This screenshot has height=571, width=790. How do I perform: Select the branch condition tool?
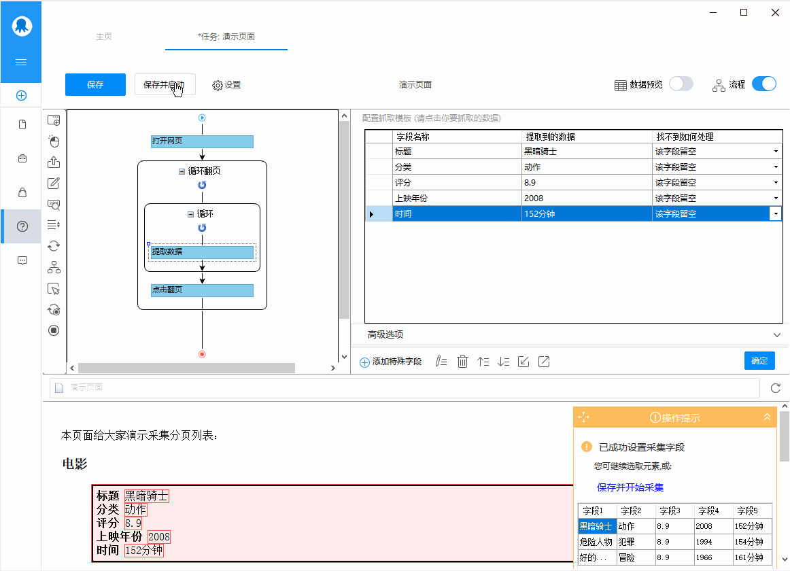click(x=54, y=267)
